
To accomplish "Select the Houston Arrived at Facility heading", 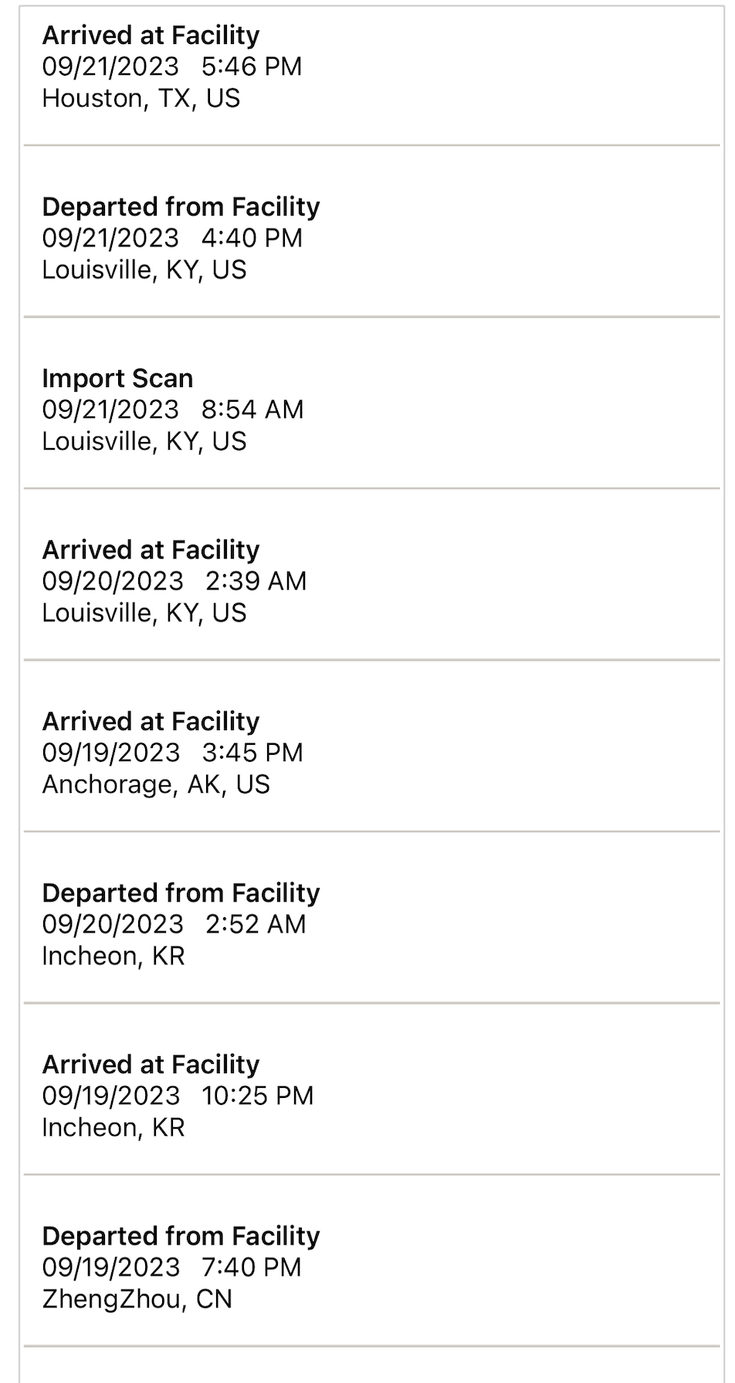I will pyautogui.click(x=151, y=36).
